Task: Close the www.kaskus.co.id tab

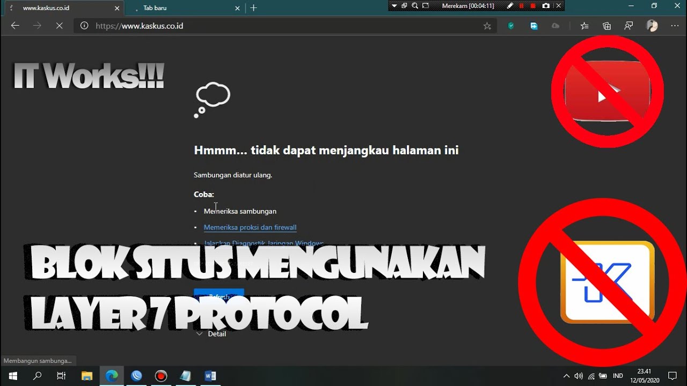Action: click(117, 8)
